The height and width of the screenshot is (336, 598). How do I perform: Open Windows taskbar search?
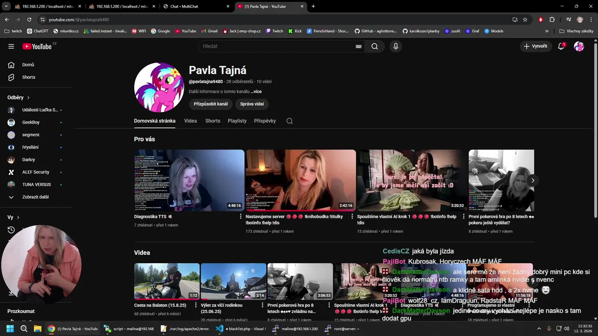coord(24,329)
